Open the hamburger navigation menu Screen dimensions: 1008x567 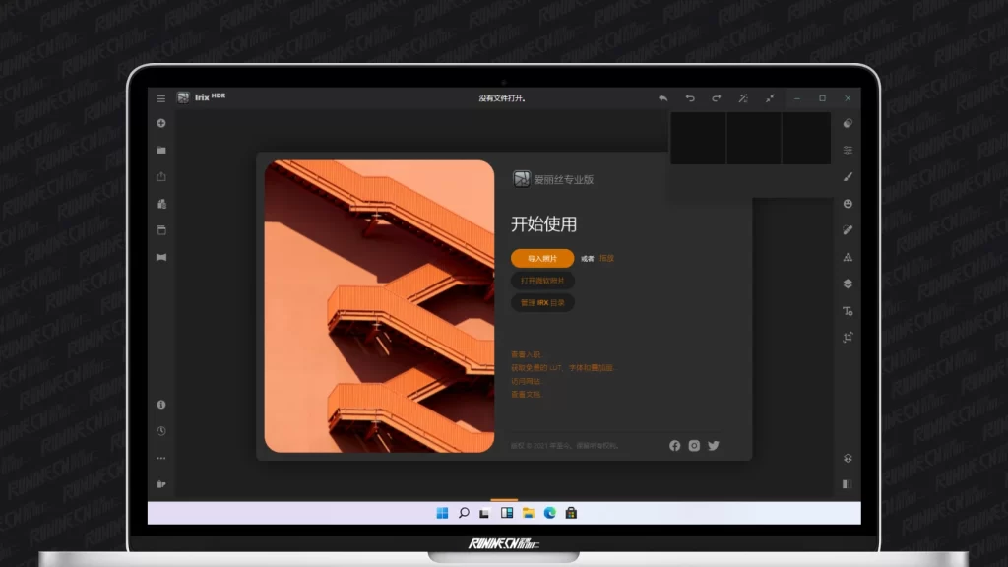pyautogui.click(x=160, y=98)
